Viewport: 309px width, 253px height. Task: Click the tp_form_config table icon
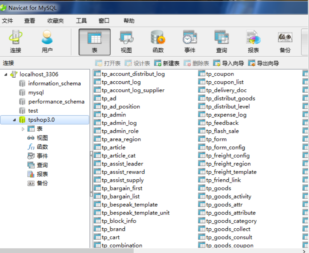point(202,147)
